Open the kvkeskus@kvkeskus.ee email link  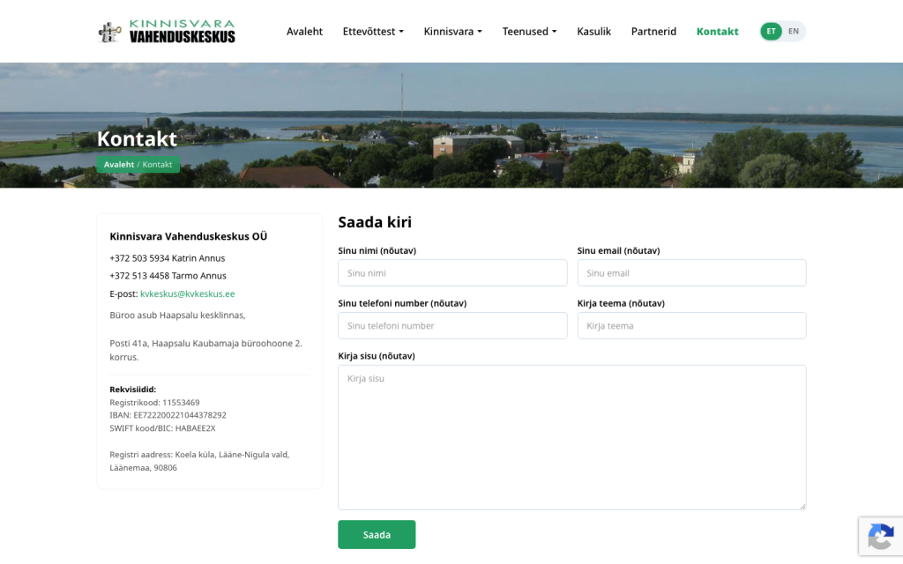[187, 293]
